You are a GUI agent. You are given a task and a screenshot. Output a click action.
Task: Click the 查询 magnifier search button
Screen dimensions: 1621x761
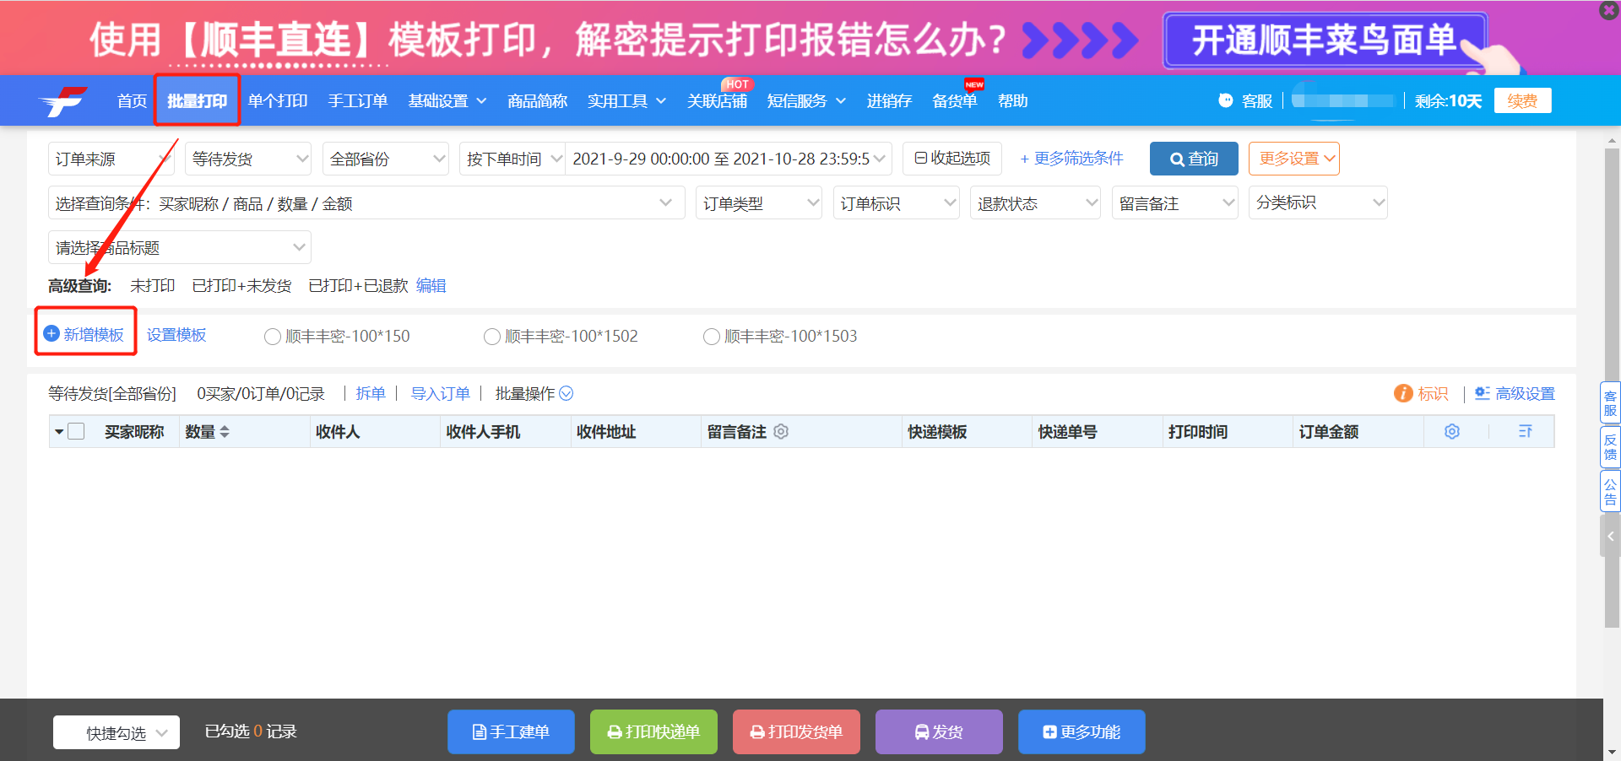[1193, 159]
